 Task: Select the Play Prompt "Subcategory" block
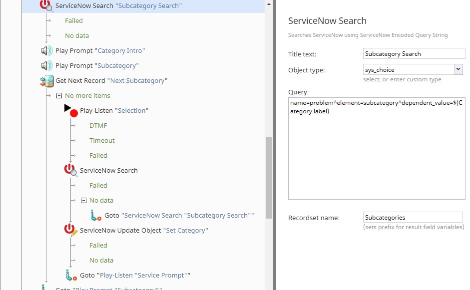(x=97, y=65)
